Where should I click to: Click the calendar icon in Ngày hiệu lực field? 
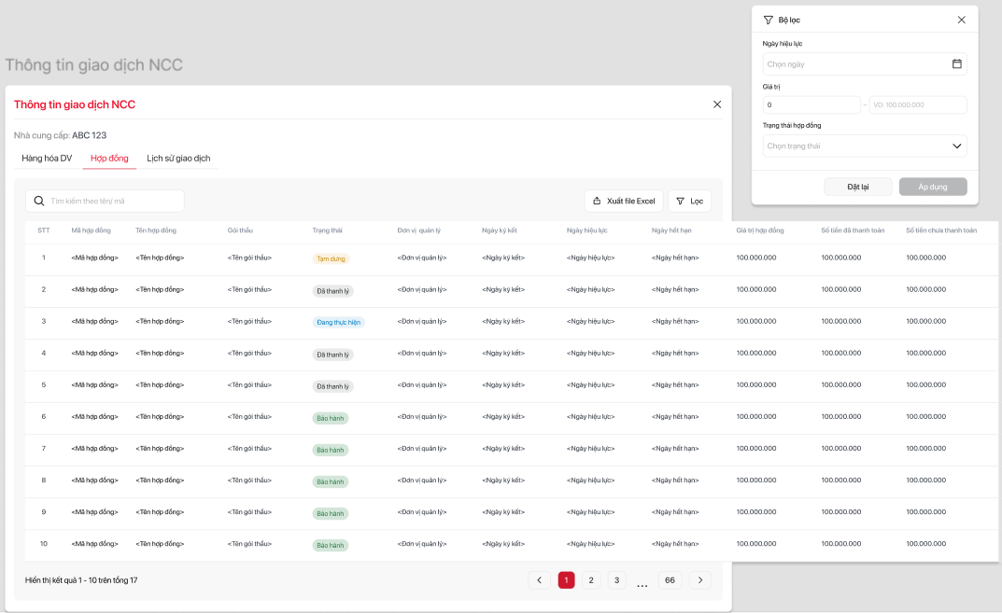point(956,64)
